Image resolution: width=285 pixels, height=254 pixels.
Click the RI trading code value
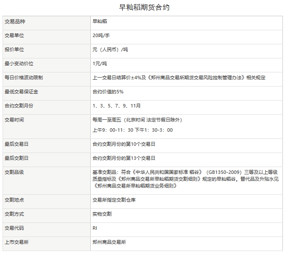tap(95, 228)
